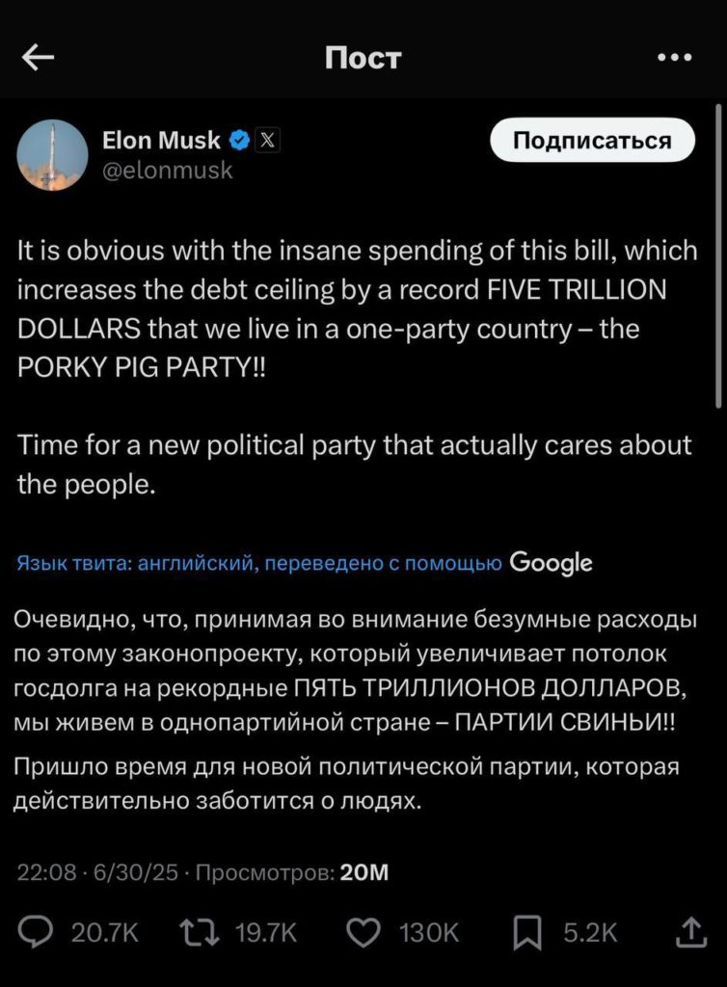Click the blue verified checkmark badge

coord(239,141)
